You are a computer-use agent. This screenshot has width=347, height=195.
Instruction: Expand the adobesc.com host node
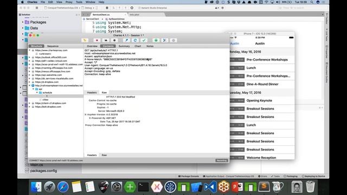point(30,64)
